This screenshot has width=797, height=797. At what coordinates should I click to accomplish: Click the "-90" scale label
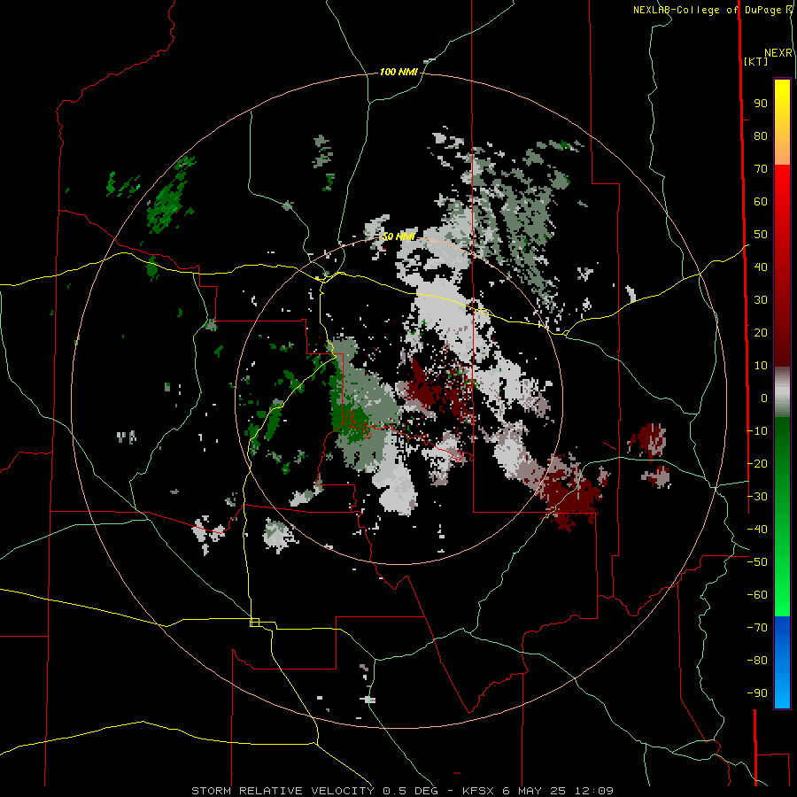[757, 693]
